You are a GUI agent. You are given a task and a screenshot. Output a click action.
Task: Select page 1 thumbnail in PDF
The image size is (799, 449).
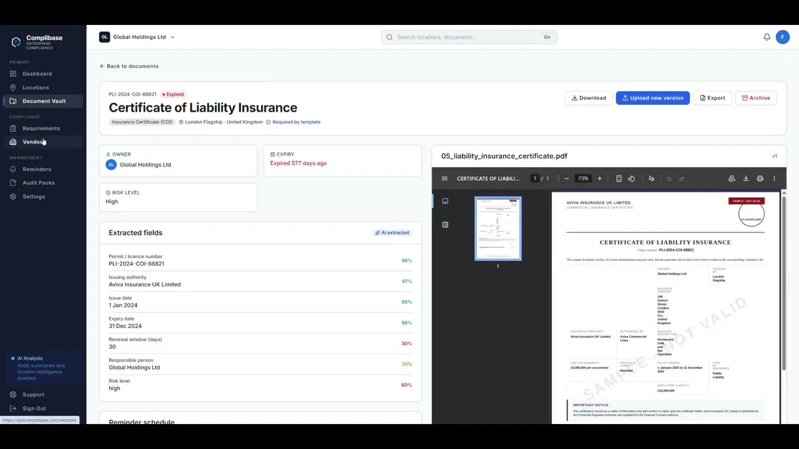[498, 229]
